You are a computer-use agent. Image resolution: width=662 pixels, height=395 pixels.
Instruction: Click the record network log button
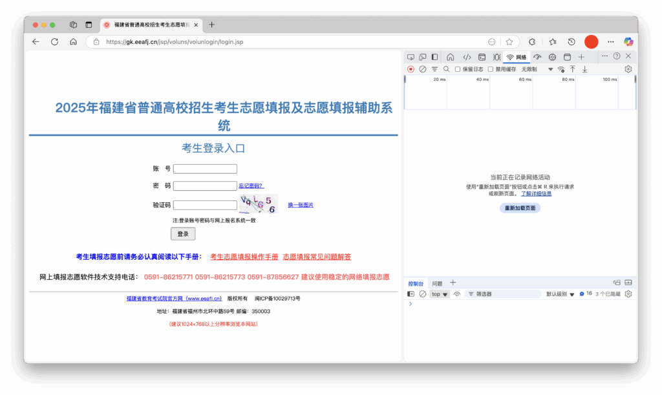[x=411, y=69]
